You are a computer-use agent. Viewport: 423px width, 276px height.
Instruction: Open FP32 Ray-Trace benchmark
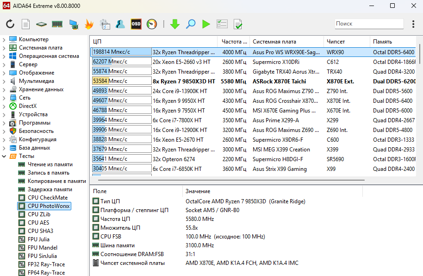tap(46, 265)
